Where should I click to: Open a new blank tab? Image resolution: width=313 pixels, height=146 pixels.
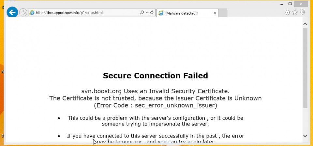click(223, 13)
